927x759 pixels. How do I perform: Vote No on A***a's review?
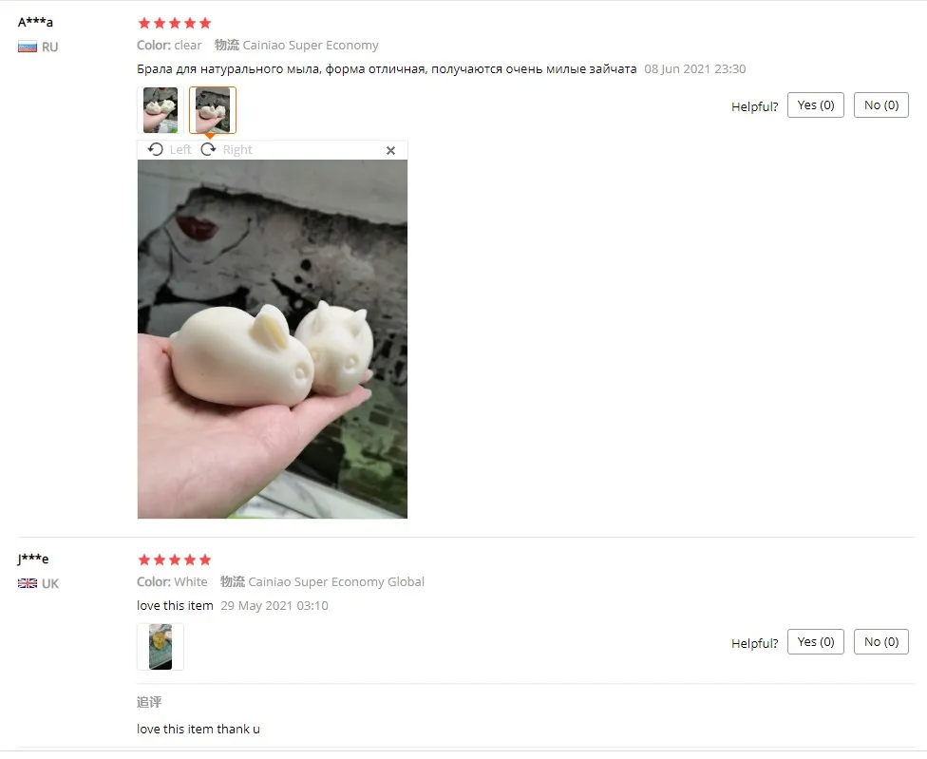[x=880, y=105]
